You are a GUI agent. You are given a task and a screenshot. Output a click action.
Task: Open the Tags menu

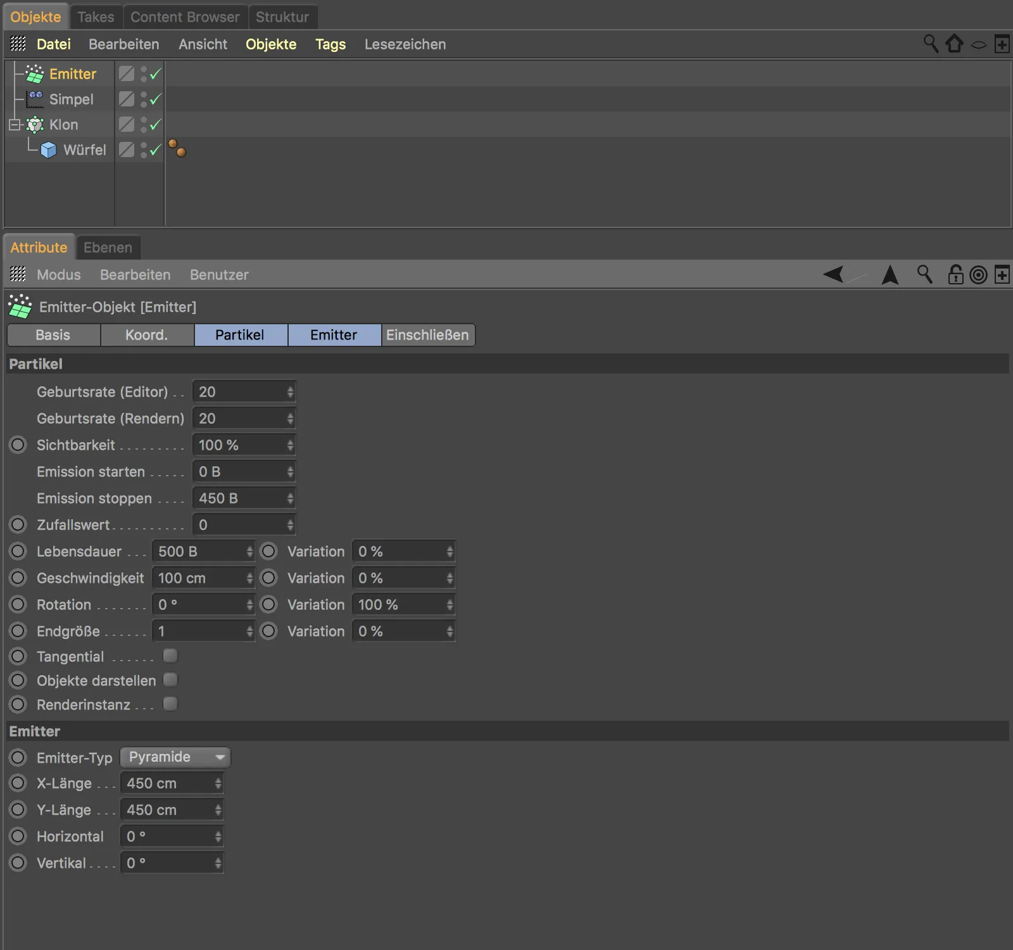[330, 44]
